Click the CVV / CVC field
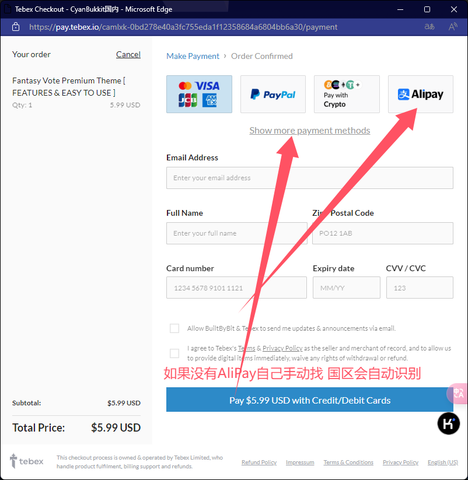Screen dimensions: 468x480 419,288
